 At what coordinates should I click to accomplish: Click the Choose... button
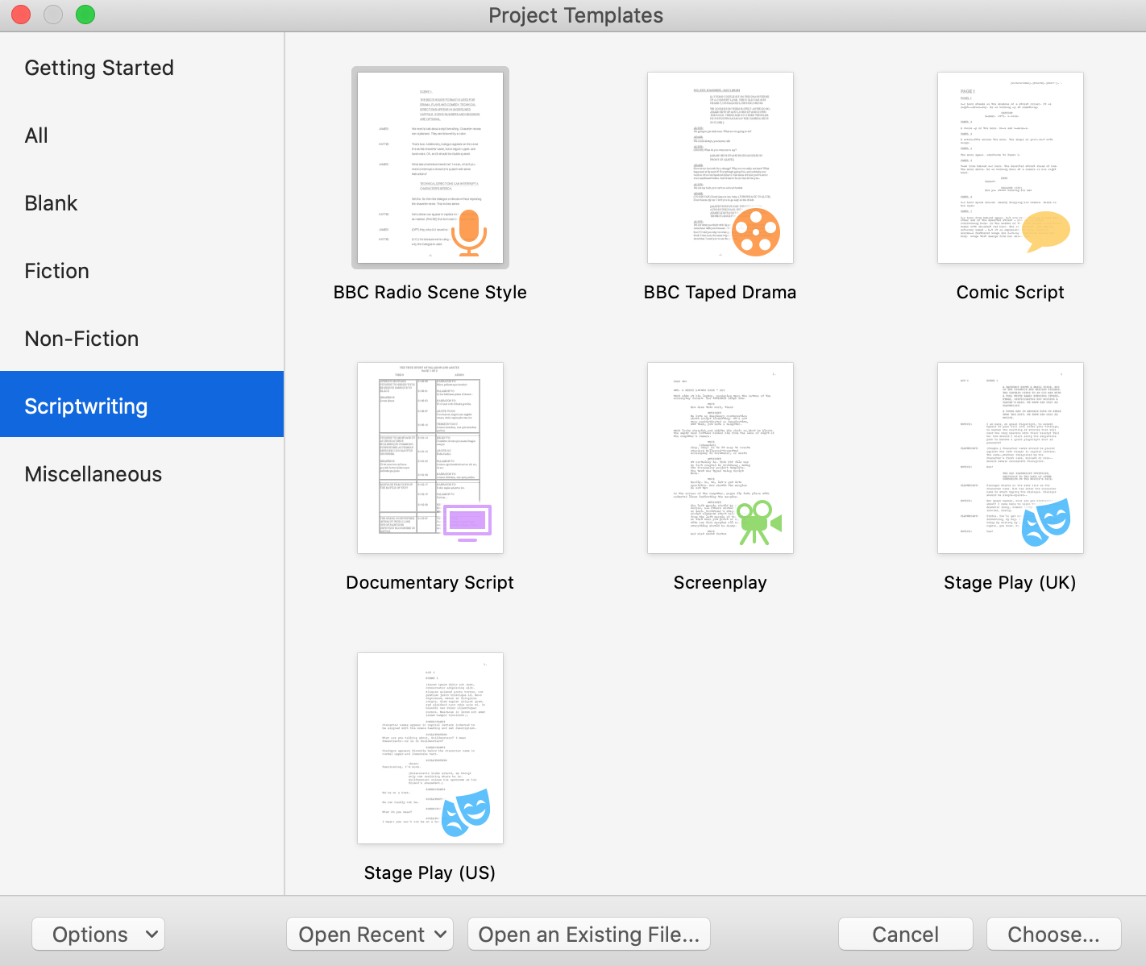1054,935
